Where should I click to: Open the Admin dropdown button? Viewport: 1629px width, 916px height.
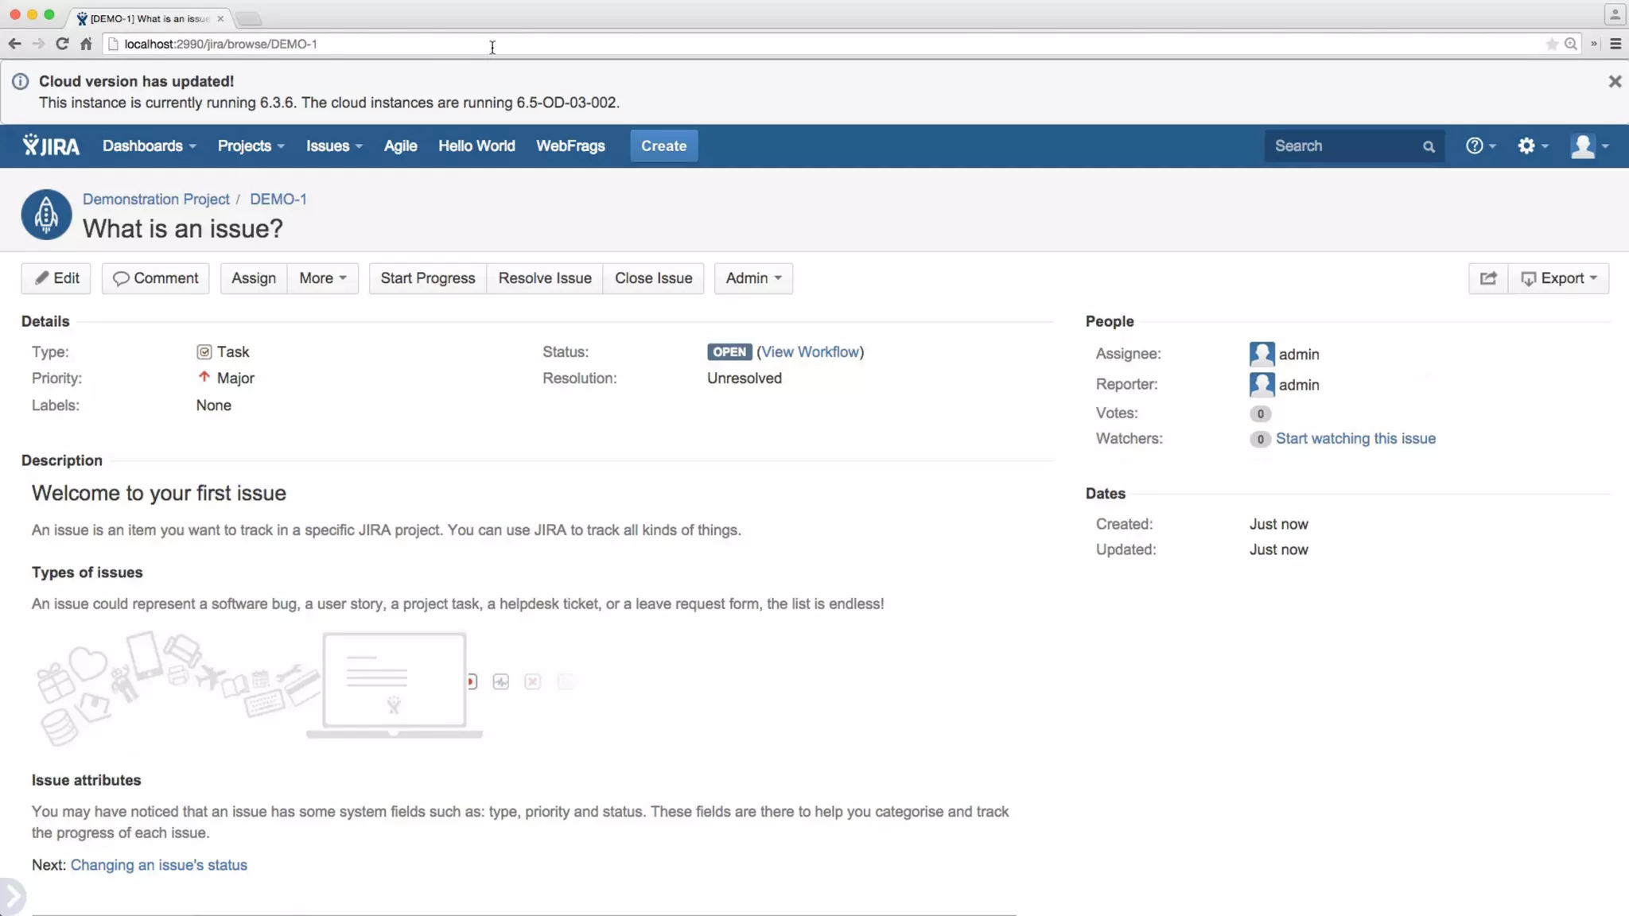[x=752, y=278]
